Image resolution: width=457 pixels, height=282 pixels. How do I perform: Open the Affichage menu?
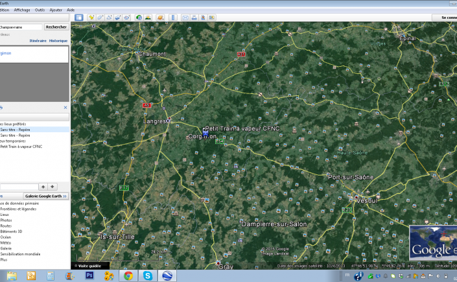tap(22, 10)
